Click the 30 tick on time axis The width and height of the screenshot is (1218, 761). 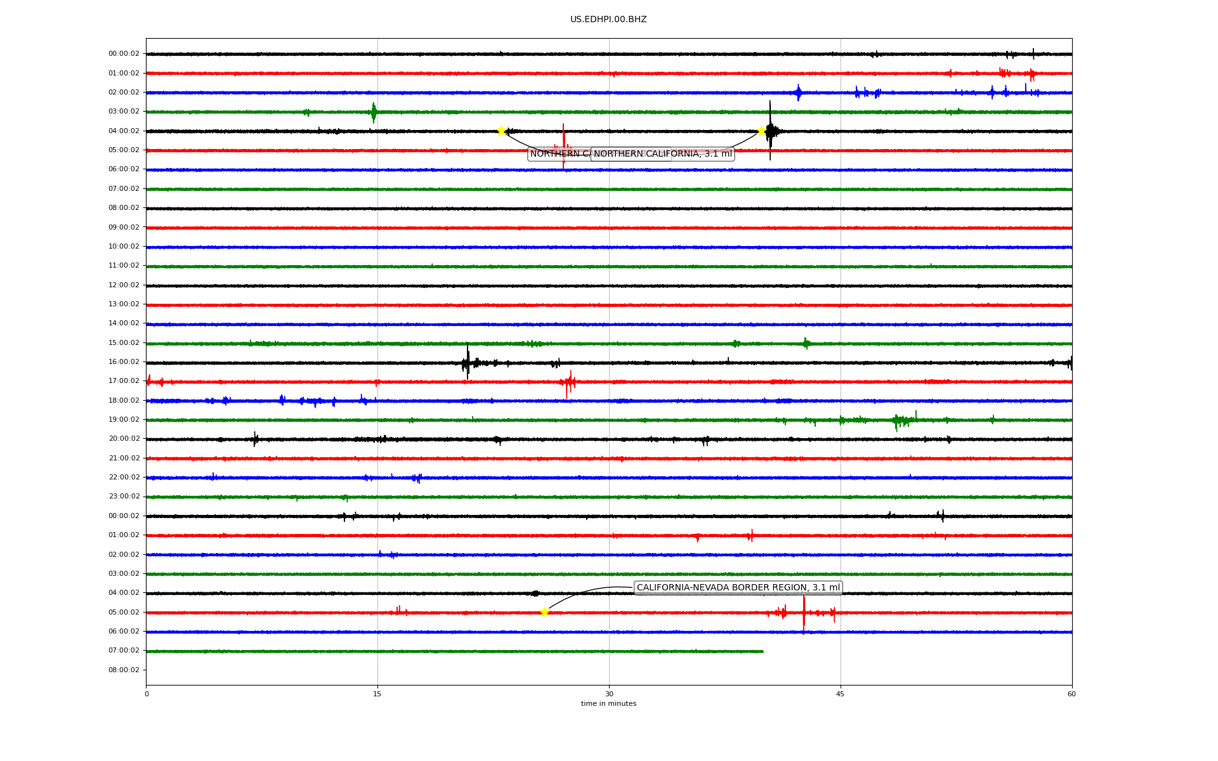click(x=609, y=694)
